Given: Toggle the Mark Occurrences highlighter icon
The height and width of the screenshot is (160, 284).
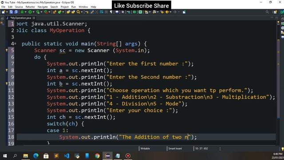Looking at the screenshot, I should (x=92, y=12).
